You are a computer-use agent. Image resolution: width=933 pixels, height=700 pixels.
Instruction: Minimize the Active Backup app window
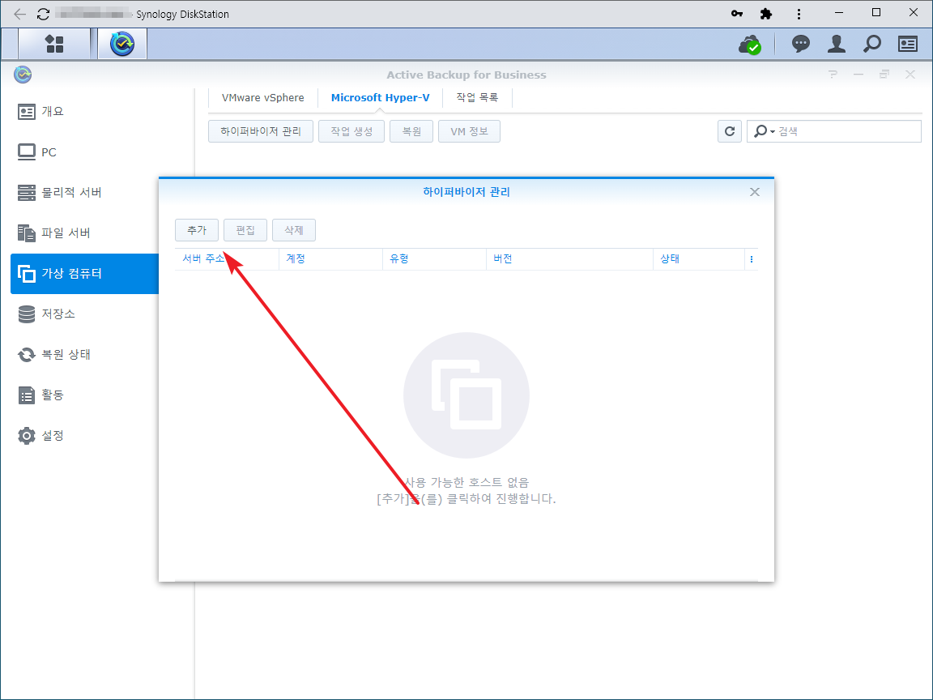point(858,75)
